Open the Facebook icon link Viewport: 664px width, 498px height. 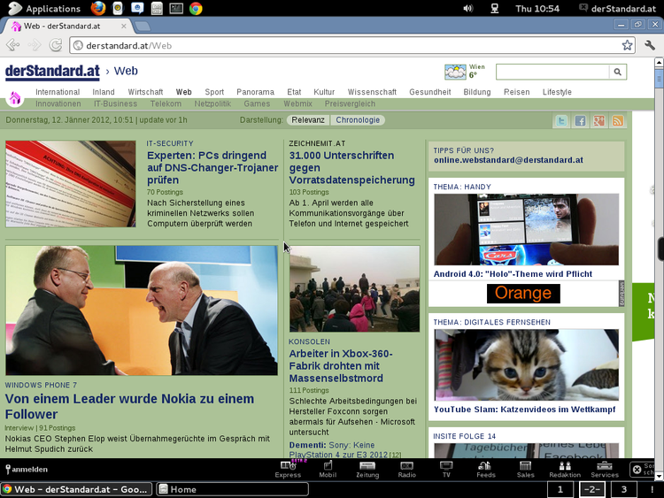pyautogui.click(x=580, y=121)
